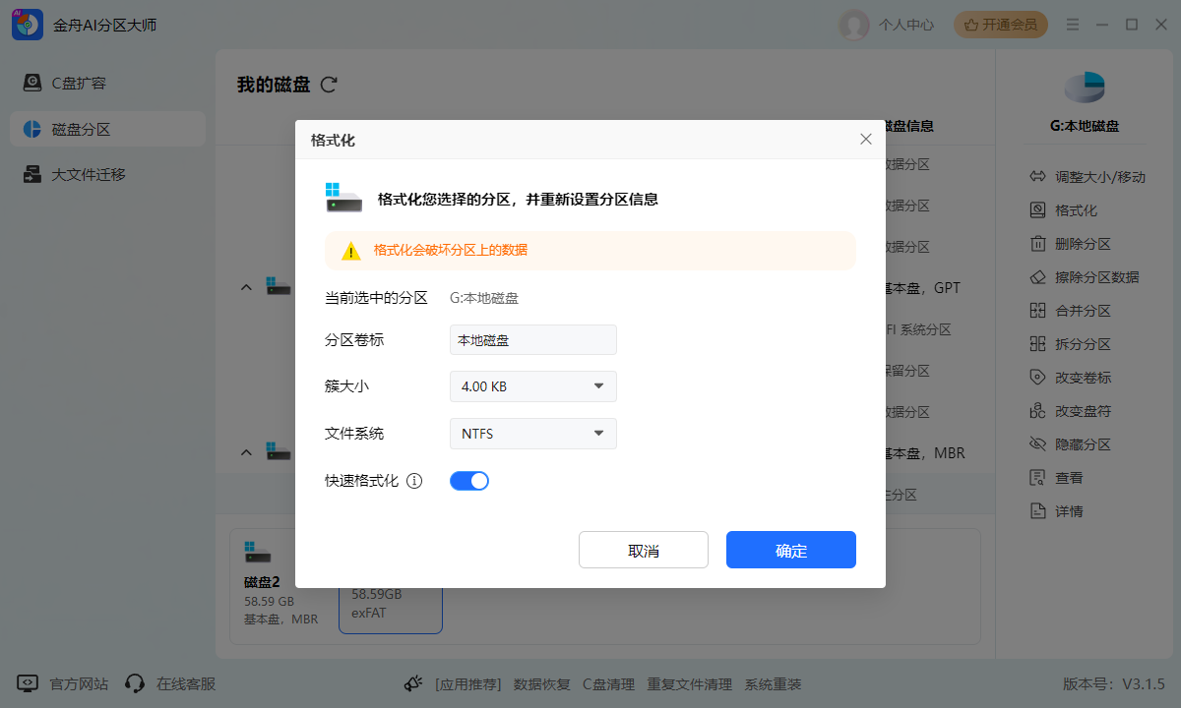The image size is (1181, 708).
Task: Refresh the 我的磁盘 disk list
Action: pos(329,85)
